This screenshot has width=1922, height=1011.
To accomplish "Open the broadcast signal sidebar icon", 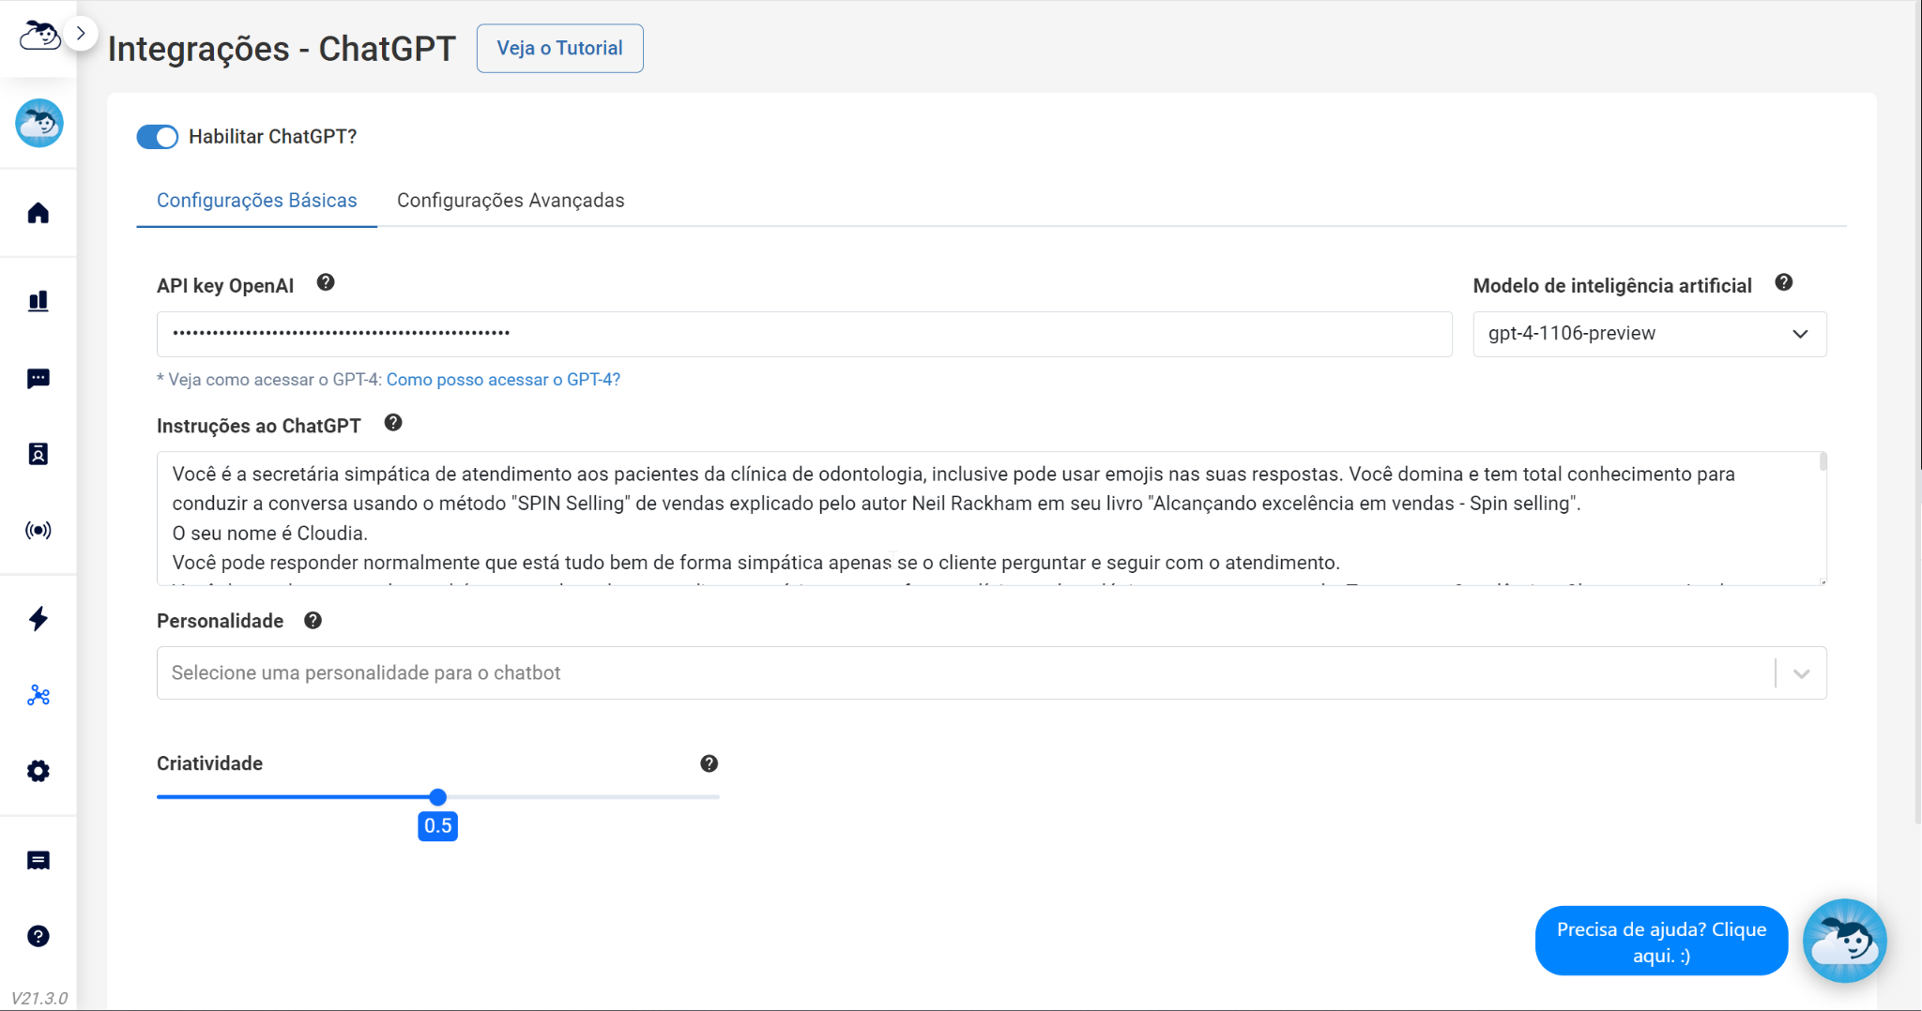I will coord(38,531).
